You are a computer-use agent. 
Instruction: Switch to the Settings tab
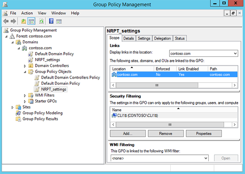[144, 38]
